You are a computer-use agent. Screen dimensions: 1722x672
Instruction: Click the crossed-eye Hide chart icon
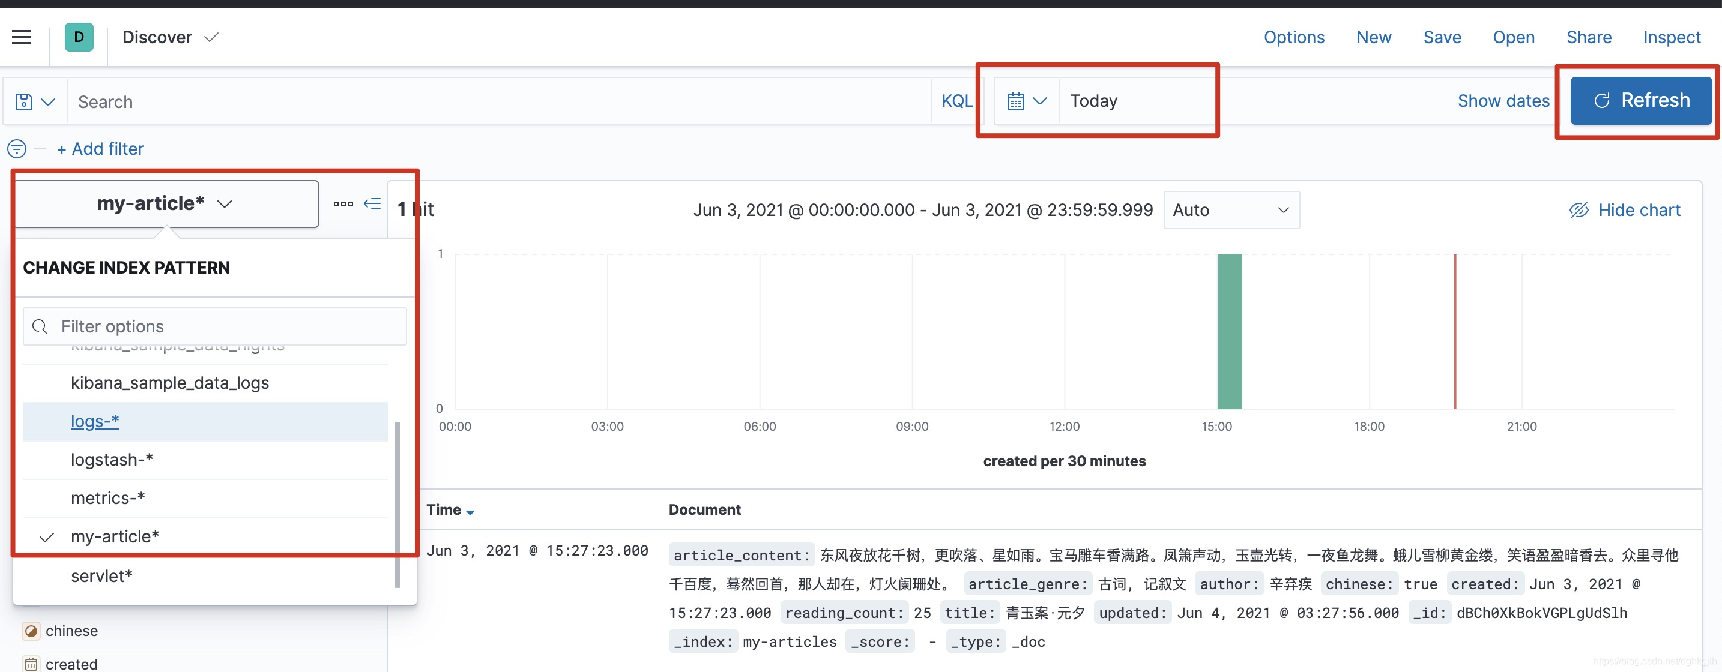1578,210
